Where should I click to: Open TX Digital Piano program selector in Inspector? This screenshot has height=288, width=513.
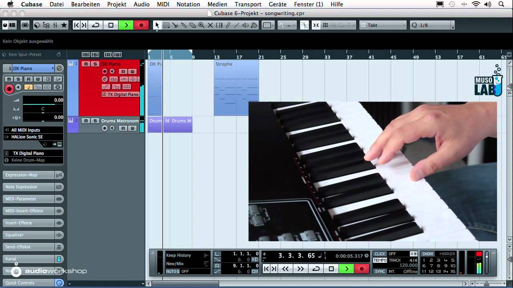33,153
